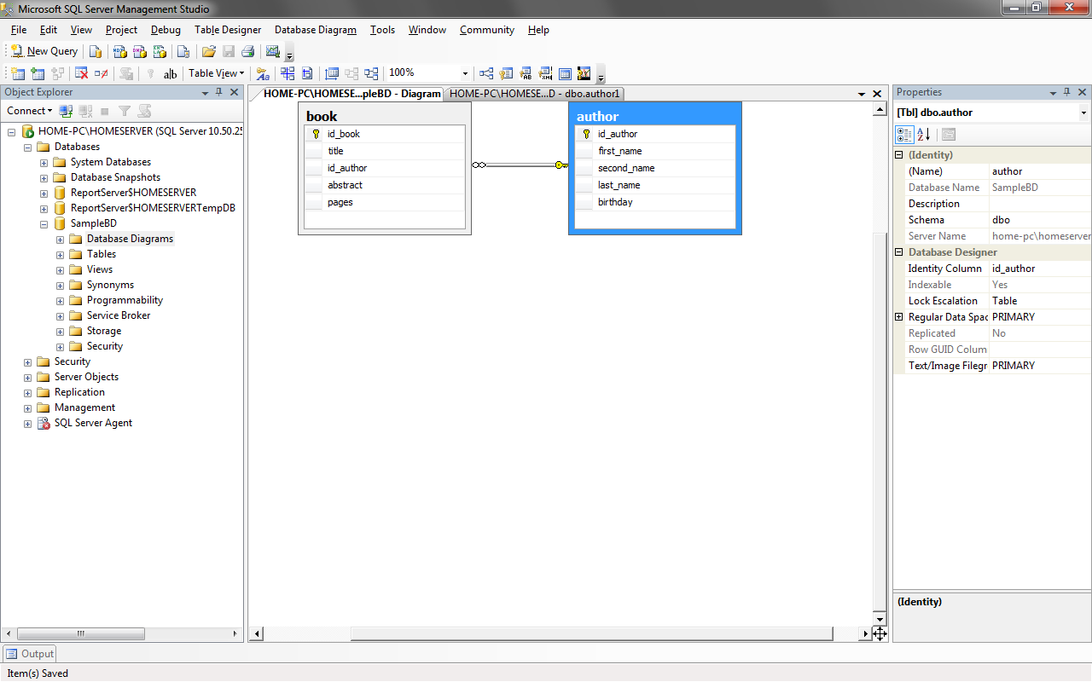Open the [Tbl] dbo.author object dropdown
This screenshot has width=1092, height=682.
tap(1084, 113)
